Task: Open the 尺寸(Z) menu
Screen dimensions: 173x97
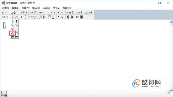Action: pyautogui.click(x=56, y=8)
